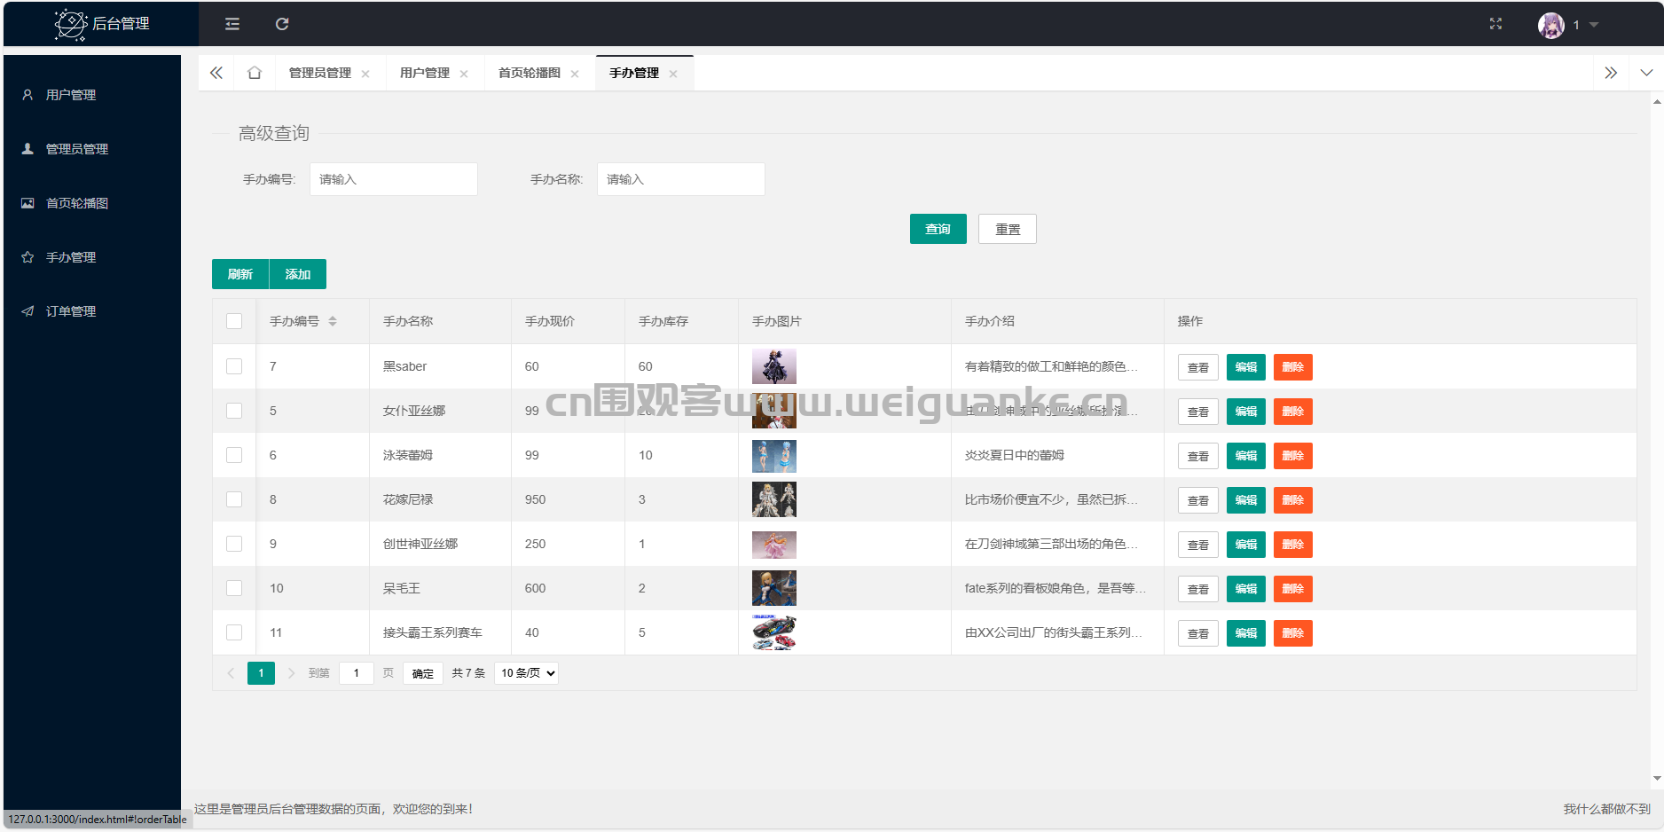The image size is (1664, 832).
Task: Click the 查询 button
Action: [938, 229]
